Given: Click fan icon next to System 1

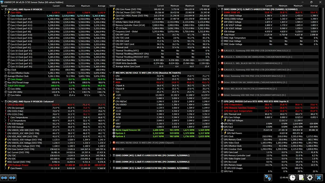Looking at the screenshot, I should pyautogui.click(x=114, y=136).
